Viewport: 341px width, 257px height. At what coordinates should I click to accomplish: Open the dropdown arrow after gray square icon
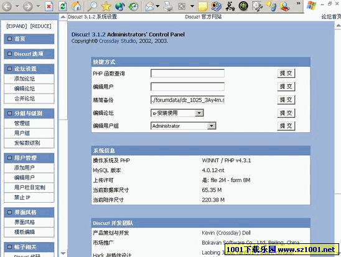(x=192, y=6)
